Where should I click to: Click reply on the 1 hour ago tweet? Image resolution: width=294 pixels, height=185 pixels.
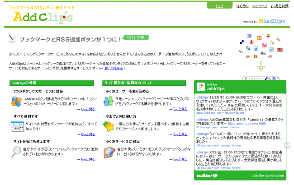point(220,113)
